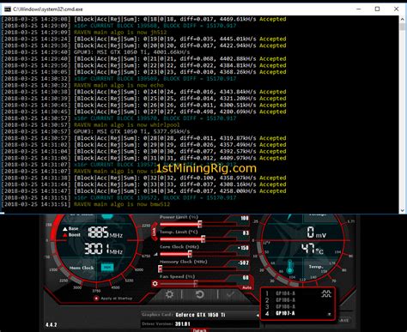The image size is (407, 332).
Task: Open Afterburner settings gear icon
Action: (169, 294)
